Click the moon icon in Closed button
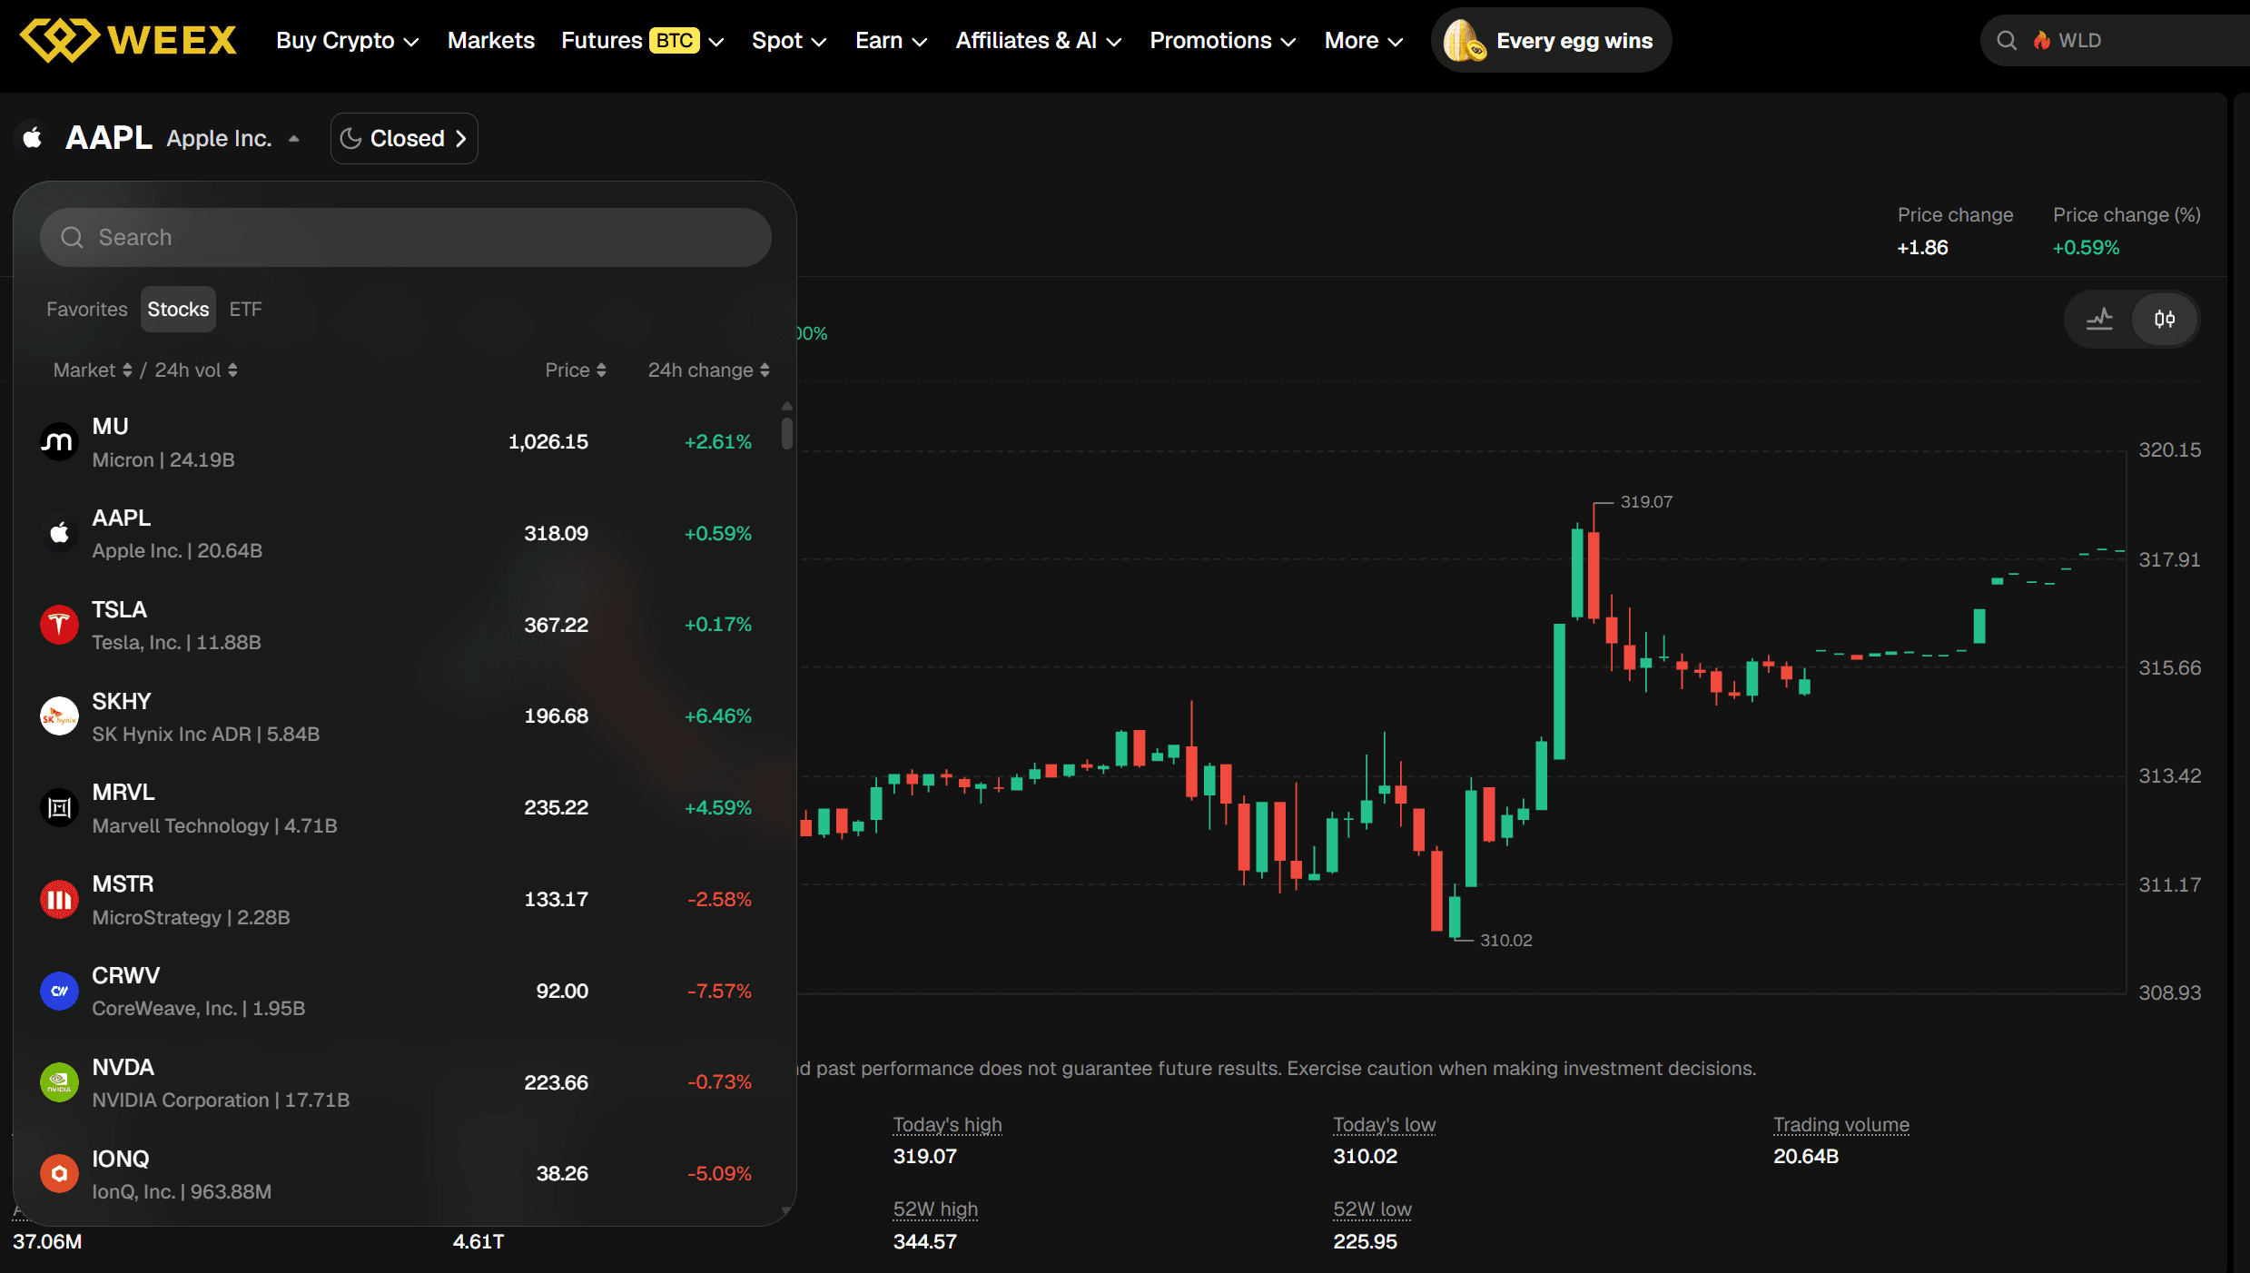This screenshot has width=2250, height=1273. click(x=350, y=139)
